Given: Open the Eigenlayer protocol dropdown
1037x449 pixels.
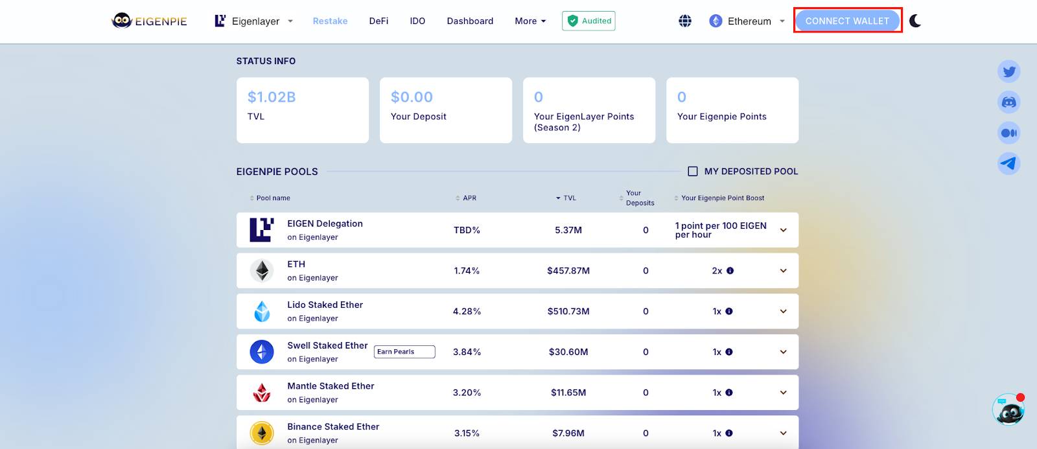Looking at the screenshot, I should tap(254, 21).
